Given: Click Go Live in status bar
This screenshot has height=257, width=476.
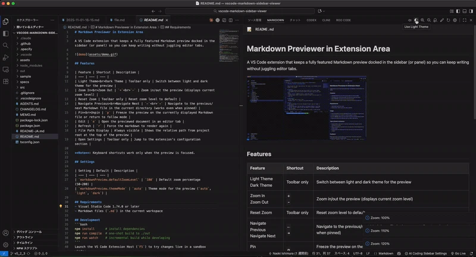Looking at the screenshot, I should tap(458, 253).
